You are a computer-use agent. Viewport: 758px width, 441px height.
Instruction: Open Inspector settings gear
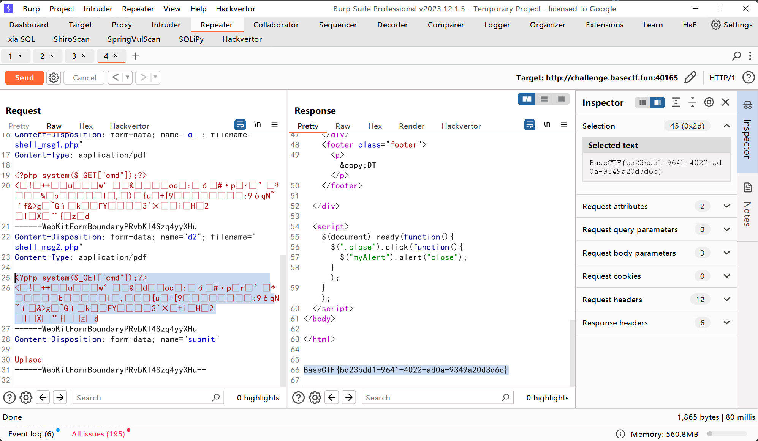(709, 102)
